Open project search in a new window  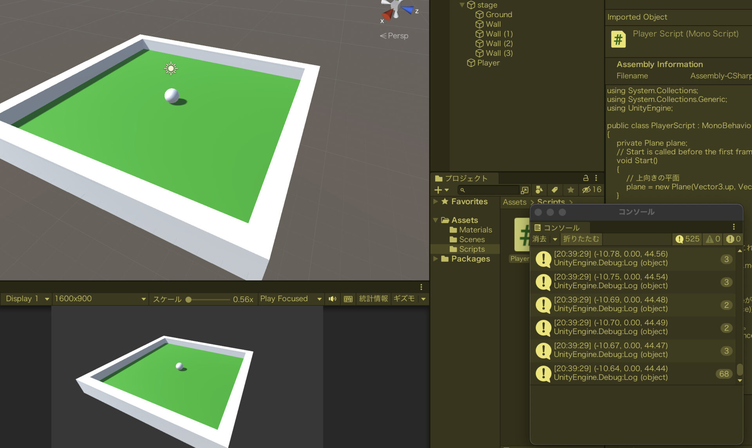click(525, 190)
